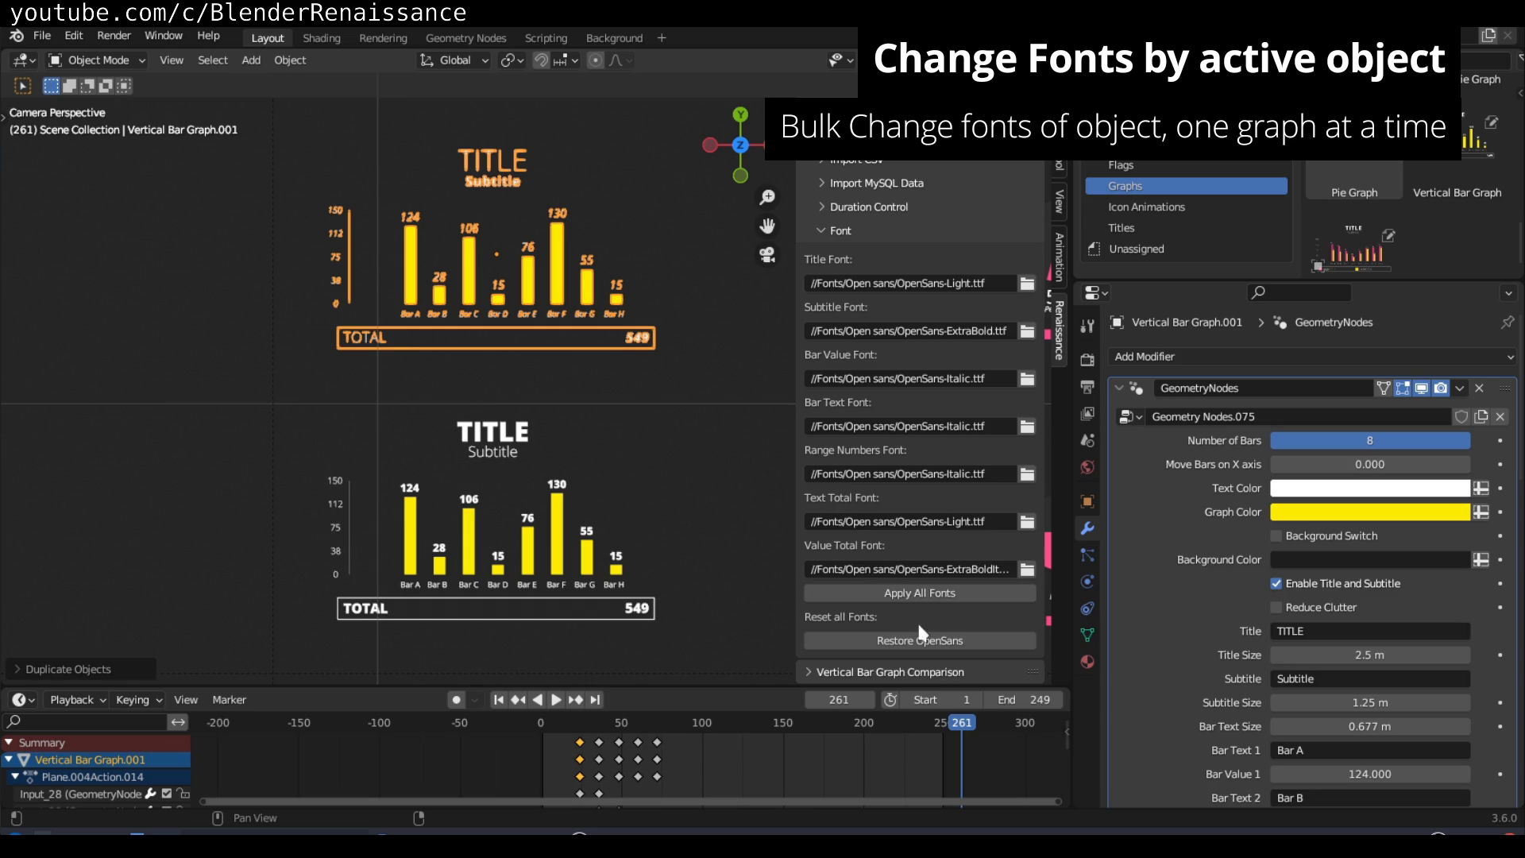This screenshot has height=858, width=1525.
Task: Uncheck Enable Title and Subtitle
Action: 1276,583
